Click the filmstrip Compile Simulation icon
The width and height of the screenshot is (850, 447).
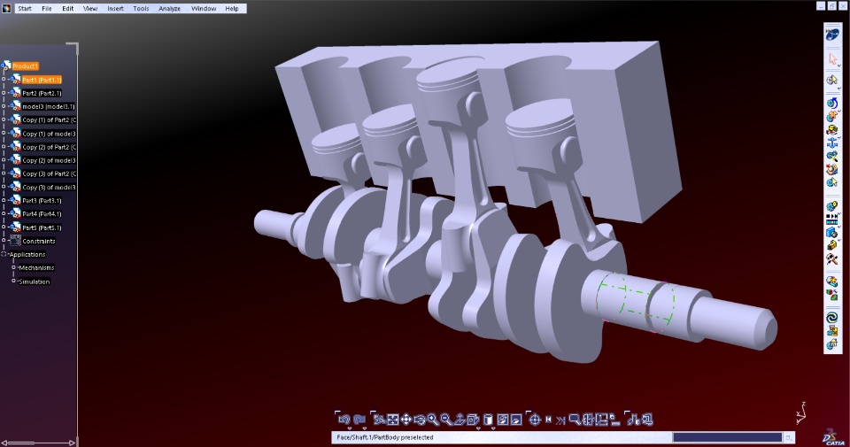point(832,219)
